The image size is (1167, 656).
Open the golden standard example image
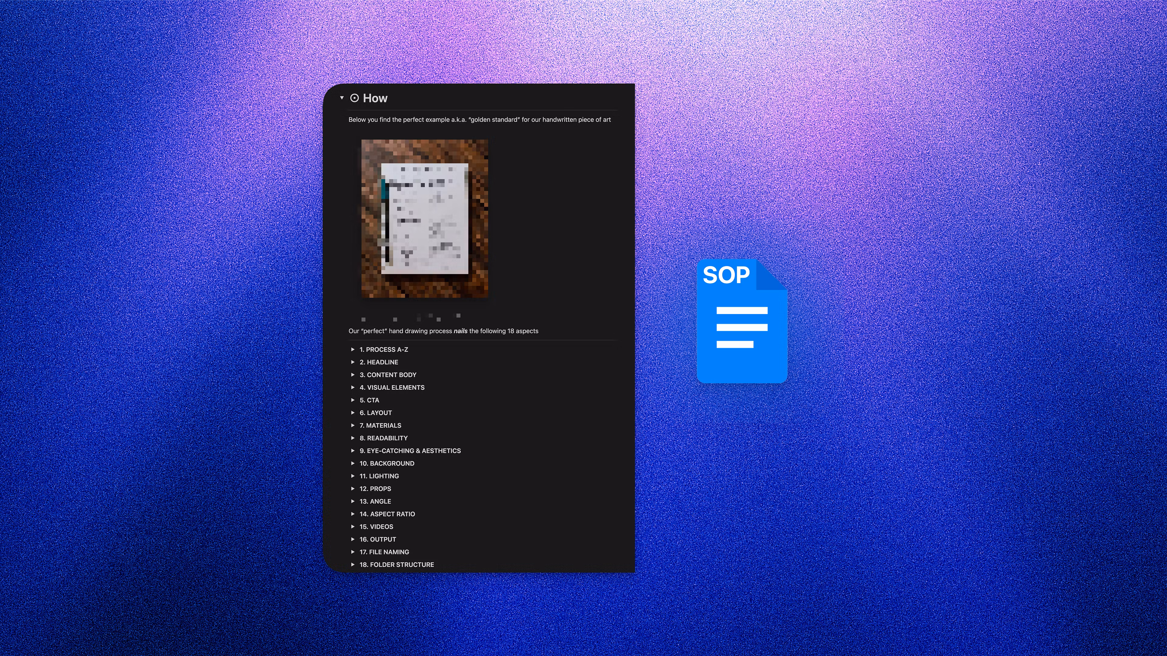pyautogui.click(x=424, y=219)
